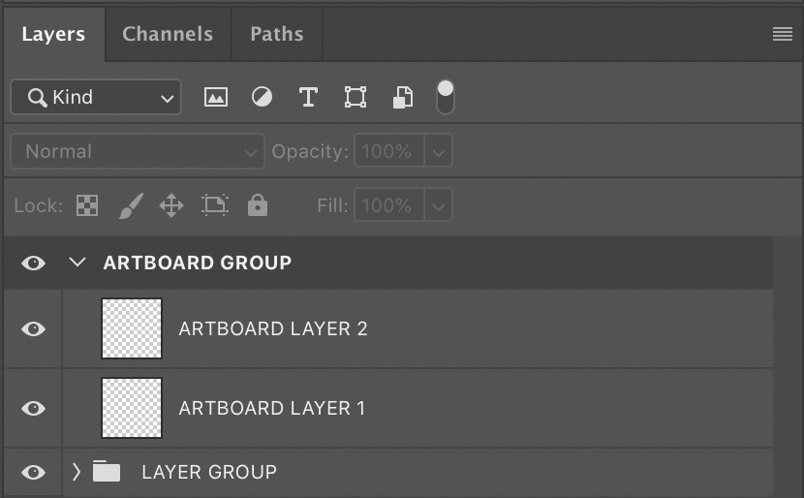Image resolution: width=804 pixels, height=498 pixels.
Task: Hide the ARTBOARD GROUP visibility eye
Action: [33, 264]
